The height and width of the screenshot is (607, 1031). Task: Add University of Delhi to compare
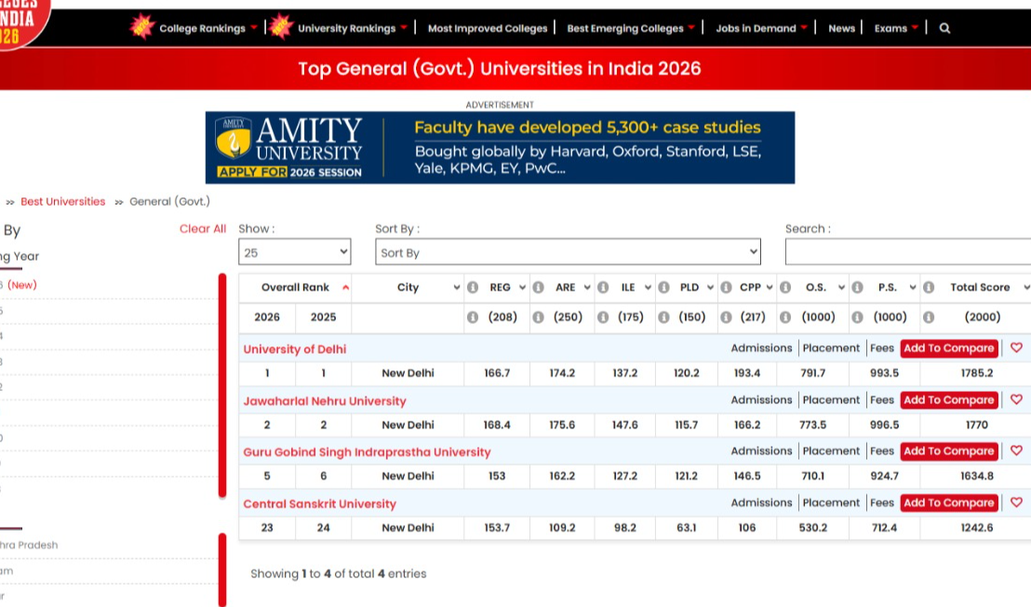pyautogui.click(x=949, y=348)
